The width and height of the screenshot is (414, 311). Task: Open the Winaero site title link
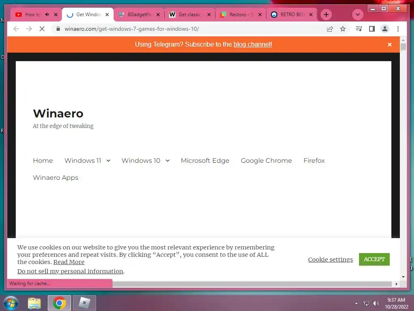pyautogui.click(x=58, y=113)
